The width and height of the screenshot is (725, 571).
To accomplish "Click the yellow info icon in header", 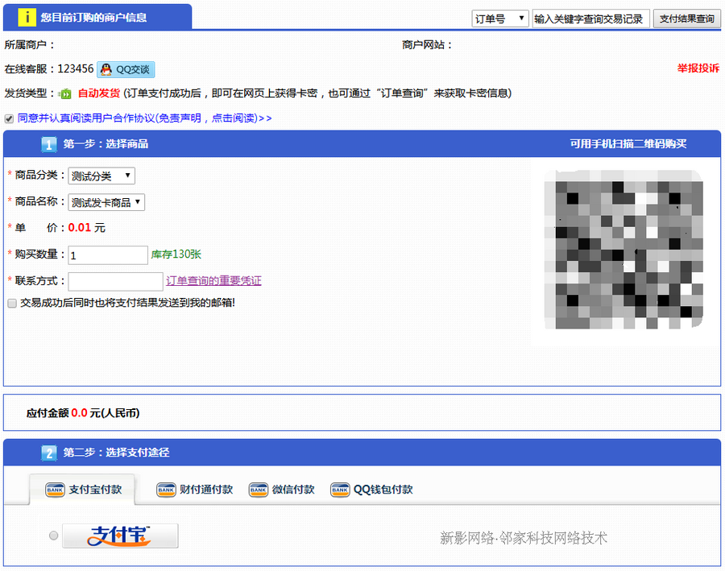I will coord(27,17).
